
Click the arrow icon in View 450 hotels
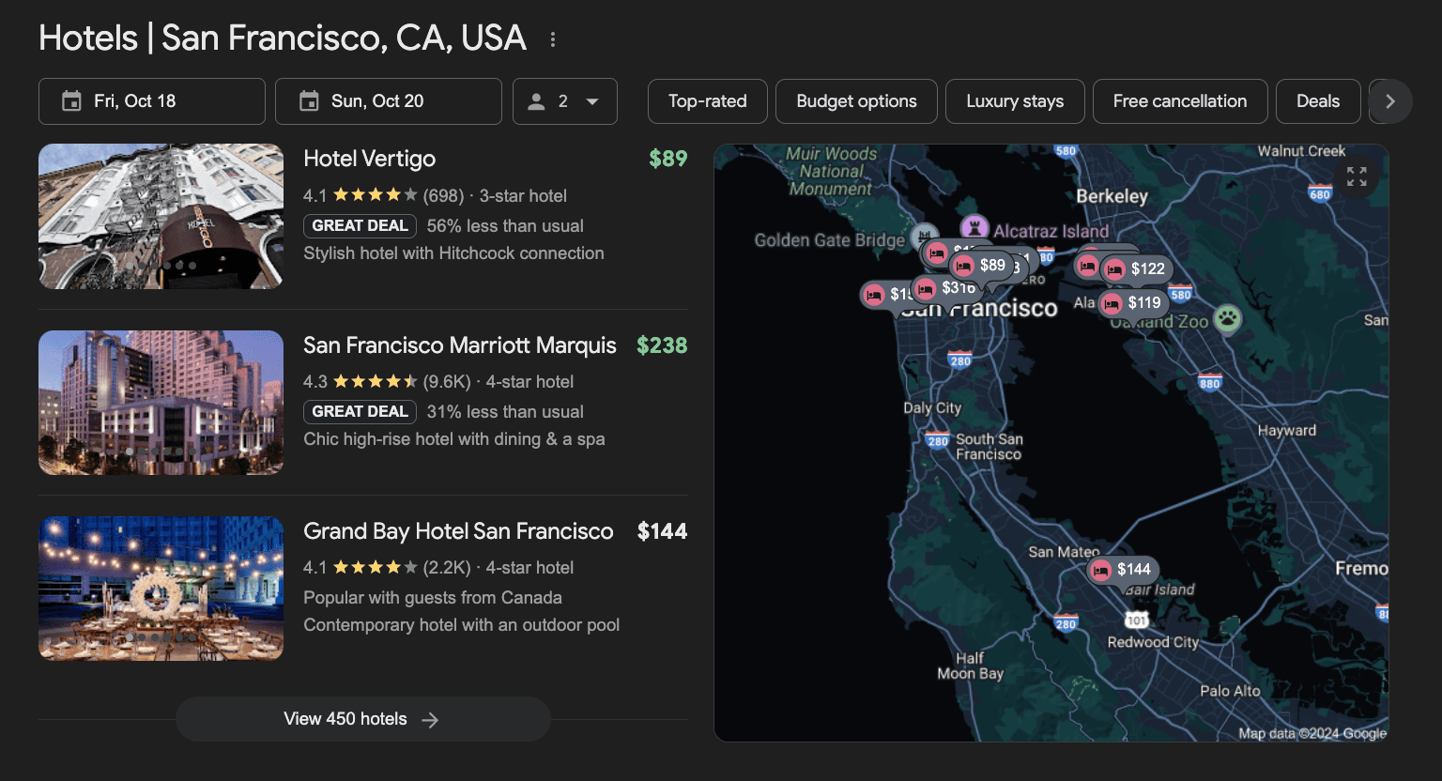430,720
